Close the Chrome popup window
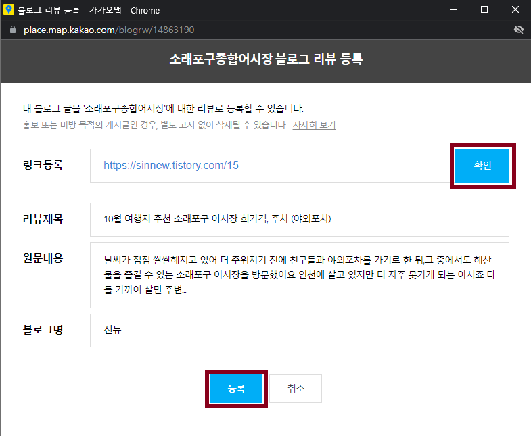This screenshot has width=531, height=436. pyautogui.click(x=515, y=10)
